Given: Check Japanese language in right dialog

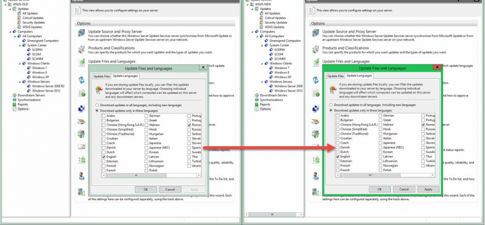Looking at the screenshot, I should coord(380,143).
